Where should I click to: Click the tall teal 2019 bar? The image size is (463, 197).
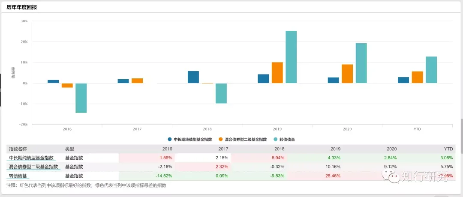pos(291,57)
